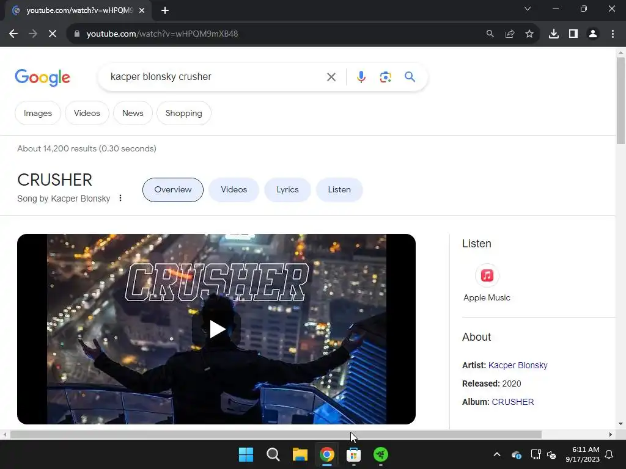The height and width of the screenshot is (469, 626).
Task: Open the CRUSHER album link
Action: pos(513,402)
